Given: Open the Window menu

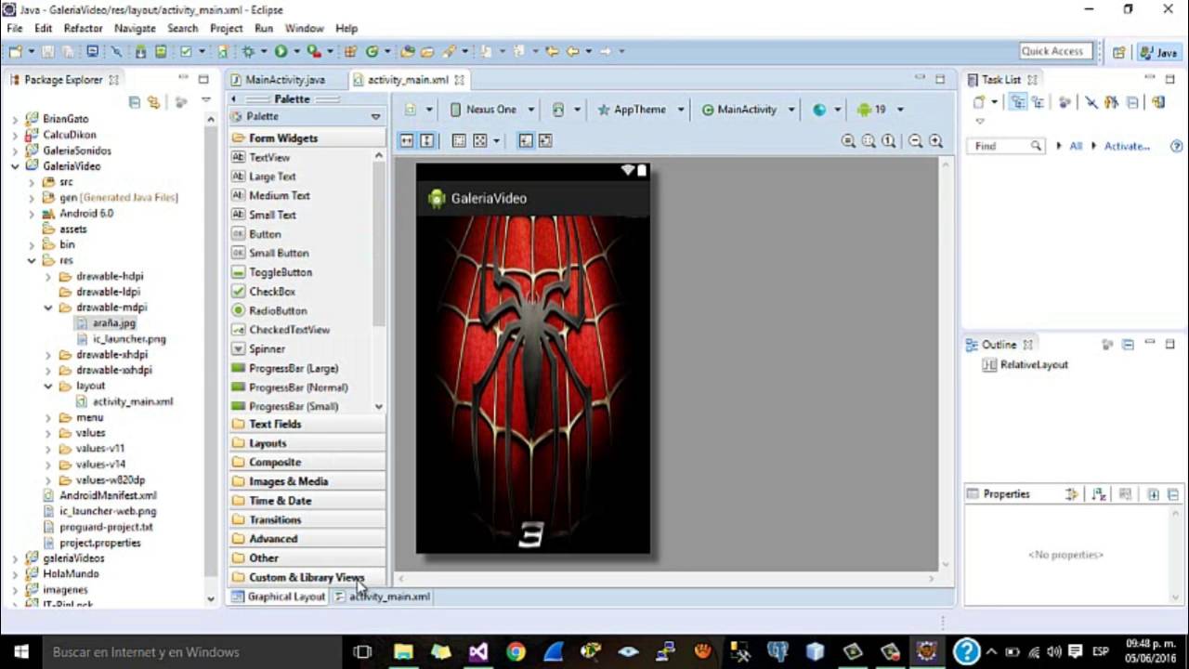Looking at the screenshot, I should click(304, 29).
